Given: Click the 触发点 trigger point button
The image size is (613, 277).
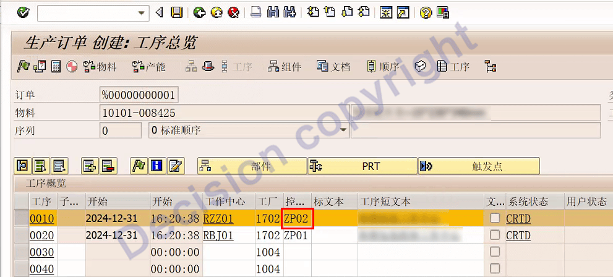Looking at the screenshot, I should 479,166.
